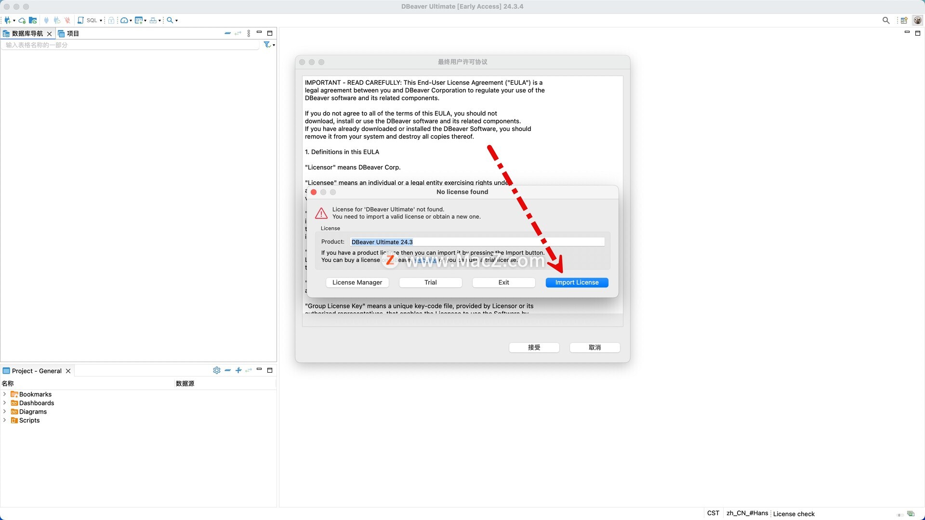Open the database navigator view menu dots

[249, 33]
